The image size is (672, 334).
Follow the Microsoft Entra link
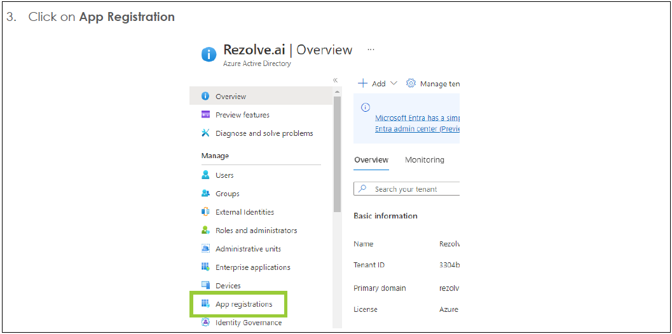click(x=417, y=117)
